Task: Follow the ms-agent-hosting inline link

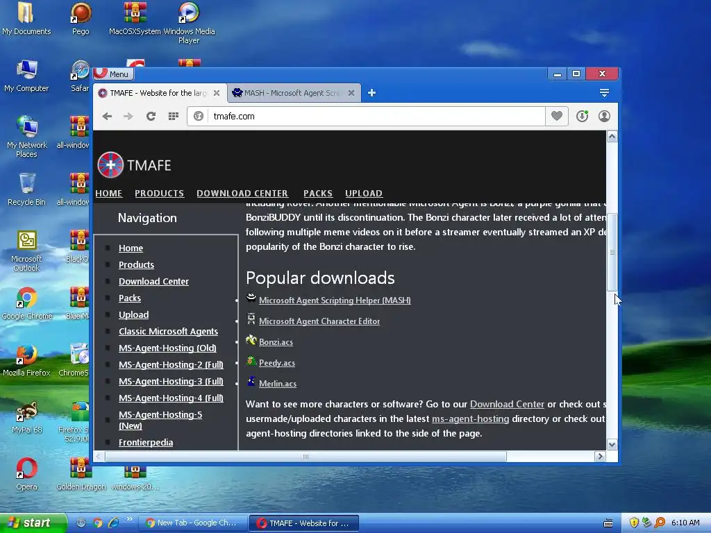Action: (x=470, y=418)
